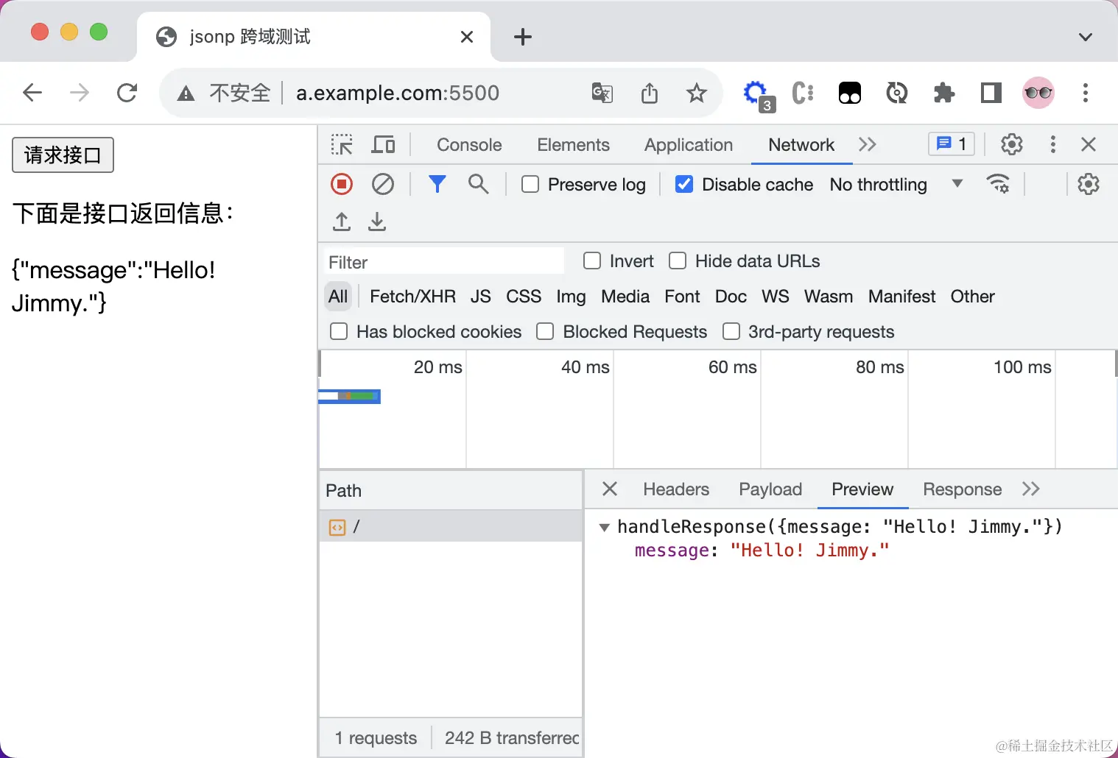The image size is (1118, 758).
Task: Enable Hide data URLs
Action: tap(678, 261)
